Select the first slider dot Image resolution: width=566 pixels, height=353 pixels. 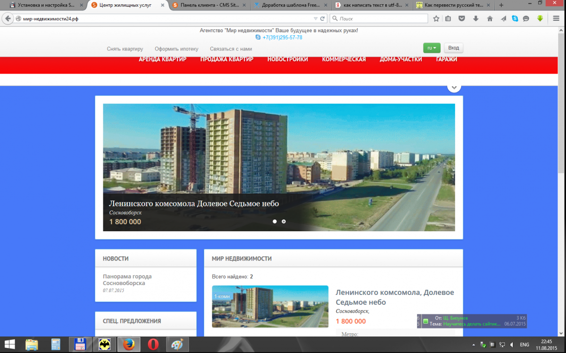(275, 221)
